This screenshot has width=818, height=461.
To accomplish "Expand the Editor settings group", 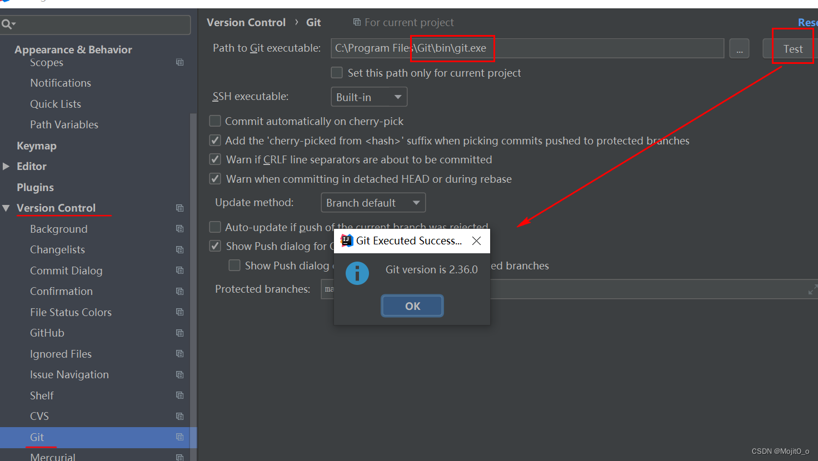I will point(6,166).
